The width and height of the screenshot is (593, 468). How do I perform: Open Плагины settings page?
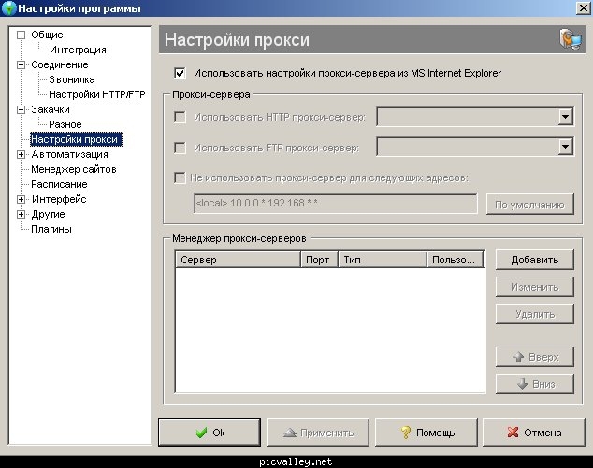coord(51,229)
